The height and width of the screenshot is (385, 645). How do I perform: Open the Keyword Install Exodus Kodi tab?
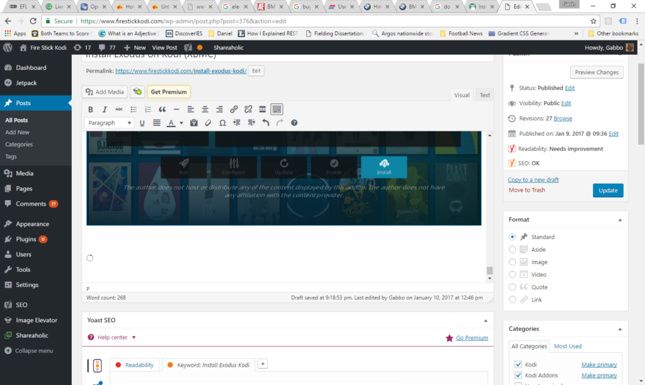[x=208, y=365]
